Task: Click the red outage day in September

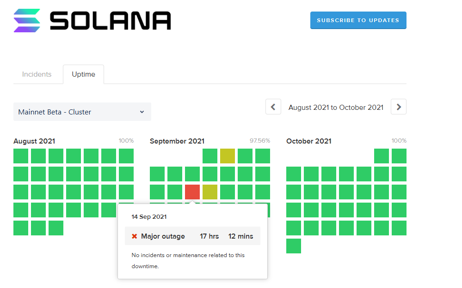Action: [x=192, y=192]
